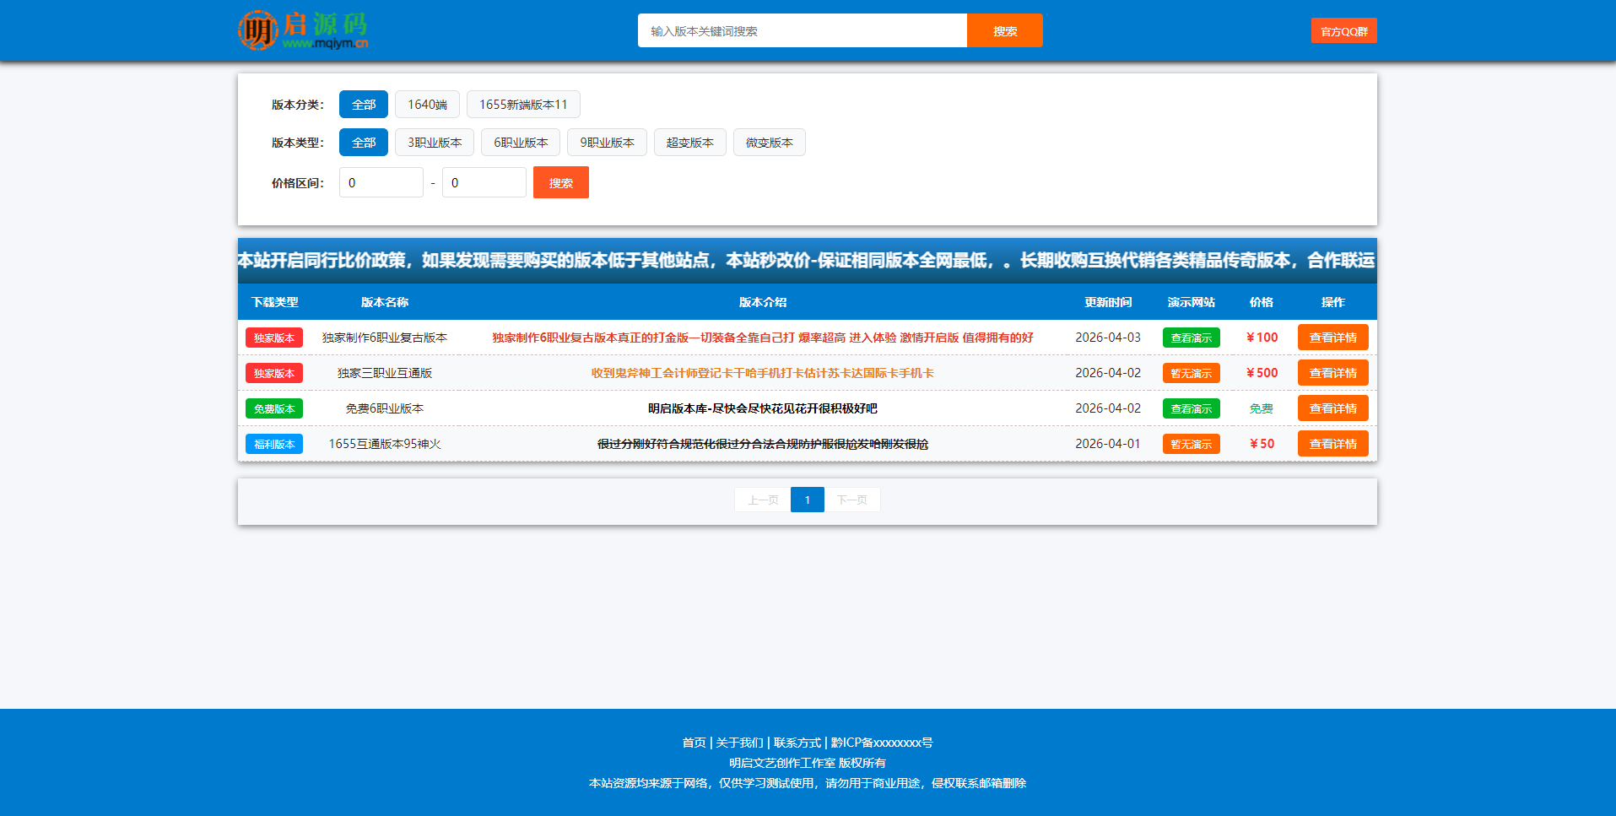Screen dimensions: 1616x816
Task: Open the 官方QQ群 link
Action: coord(1343,30)
